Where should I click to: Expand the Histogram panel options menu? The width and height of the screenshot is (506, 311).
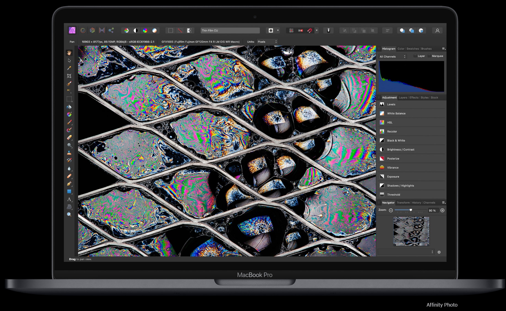pos(444,49)
